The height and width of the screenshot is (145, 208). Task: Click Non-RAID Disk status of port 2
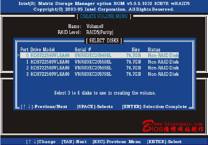click(163, 68)
